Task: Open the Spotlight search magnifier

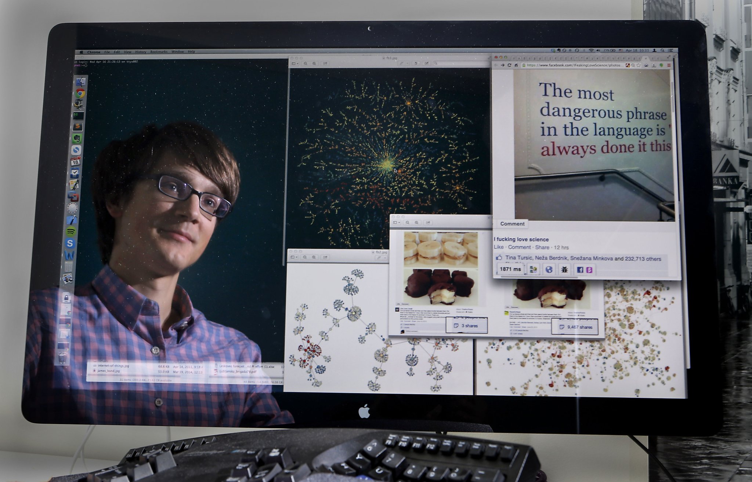Action: point(662,50)
